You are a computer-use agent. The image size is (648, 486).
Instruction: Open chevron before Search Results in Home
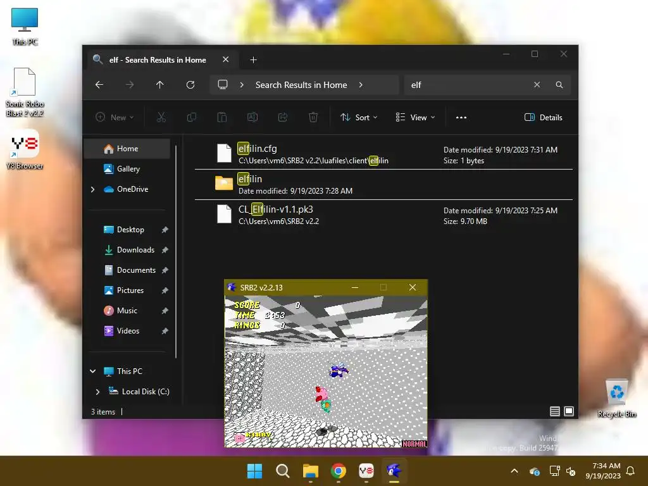point(242,85)
